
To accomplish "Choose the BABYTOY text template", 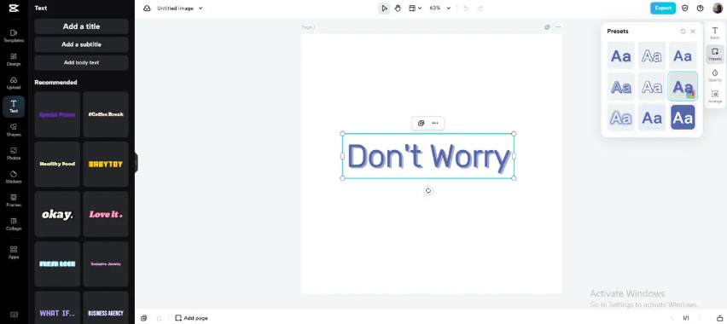I will [106, 164].
